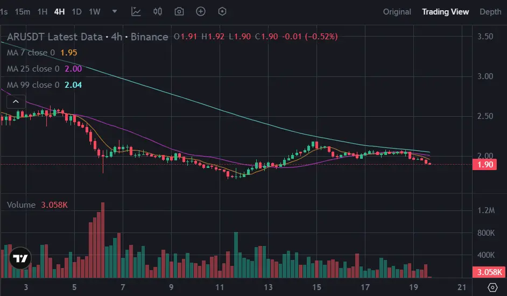Image resolution: width=507 pixels, height=296 pixels.
Task: Switch to the 1H time interval
Action: [43, 11]
